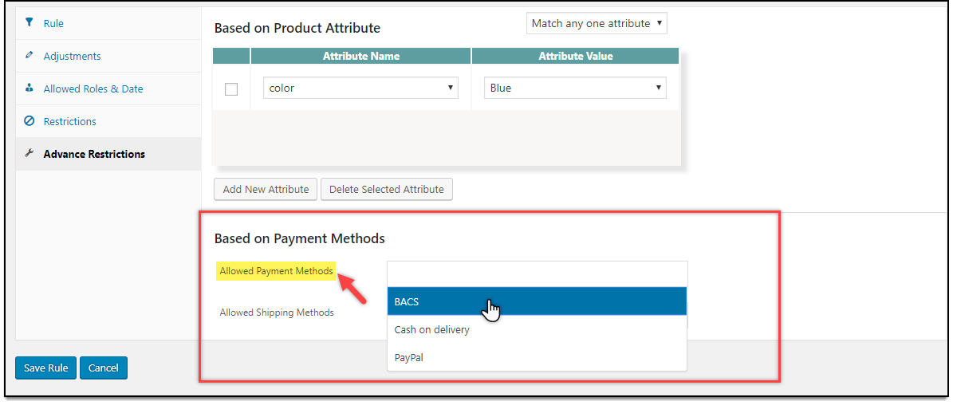Click the Save Rule button
Viewport: 953px width, 405px height.
tap(45, 368)
